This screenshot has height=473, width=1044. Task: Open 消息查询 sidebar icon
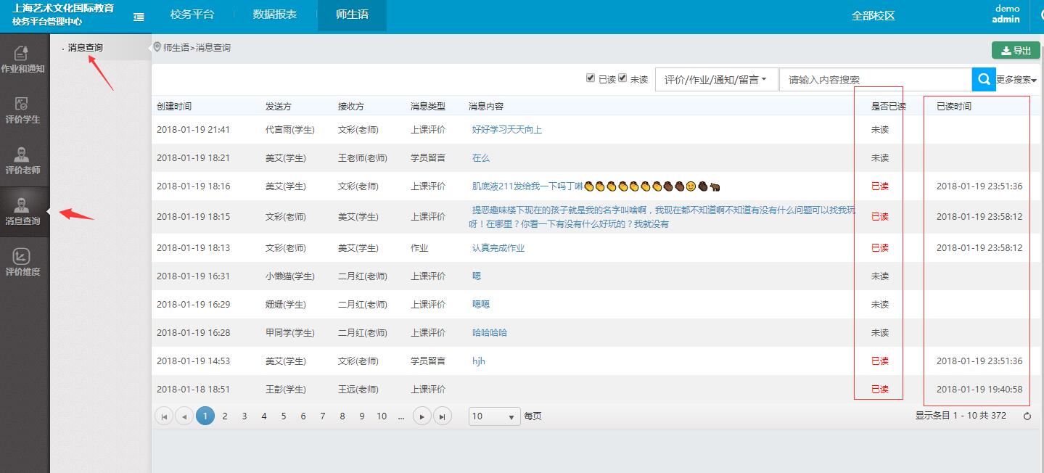[23, 211]
